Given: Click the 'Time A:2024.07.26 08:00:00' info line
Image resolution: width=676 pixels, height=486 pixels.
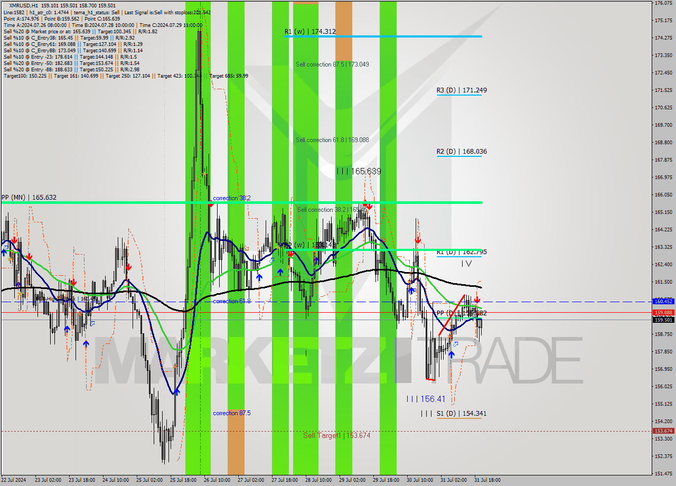Looking at the screenshot, I should tap(103, 25).
